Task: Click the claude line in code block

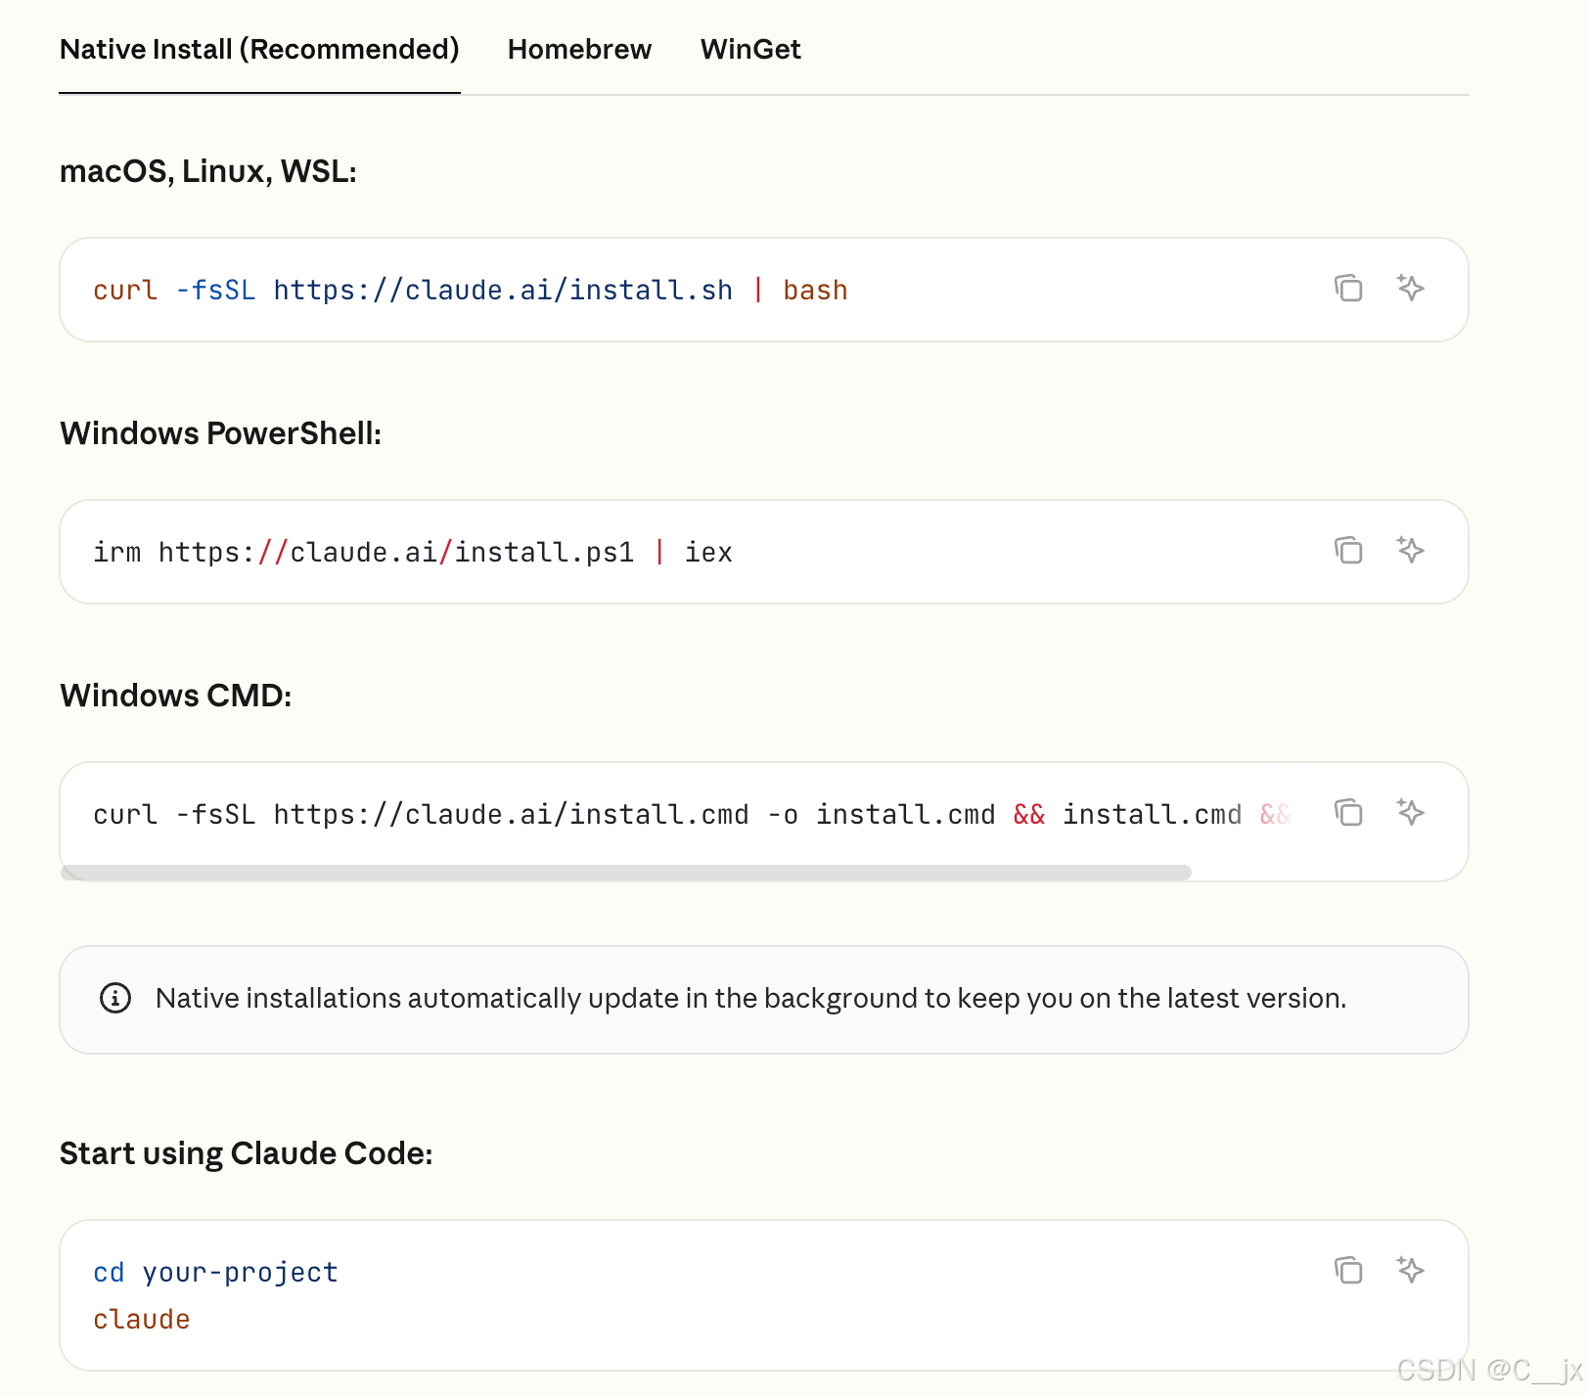Action: pyautogui.click(x=142, y=1319)
